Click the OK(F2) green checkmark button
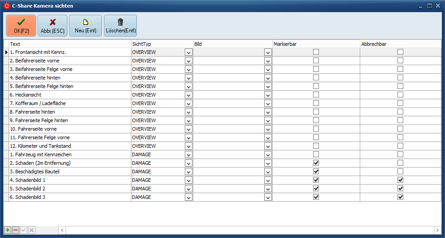The width and height of the screenshot is (445, 238). (x=21, y=26)
